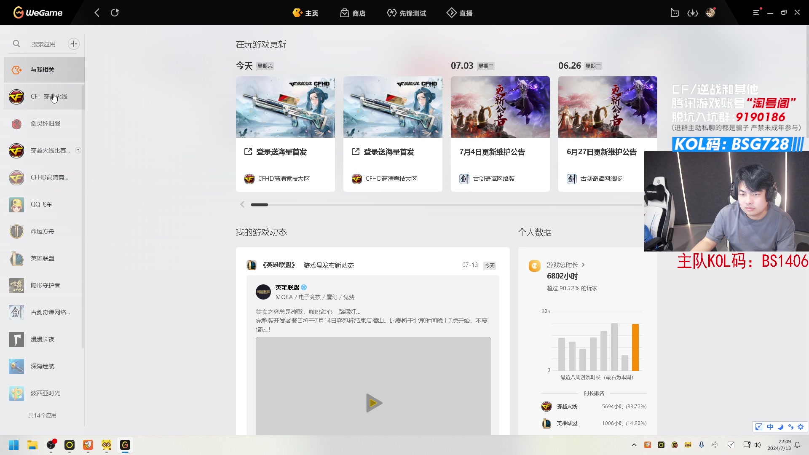
Task: Click the 游戏总时长 orange icon
Action: [x=535, y=266]
